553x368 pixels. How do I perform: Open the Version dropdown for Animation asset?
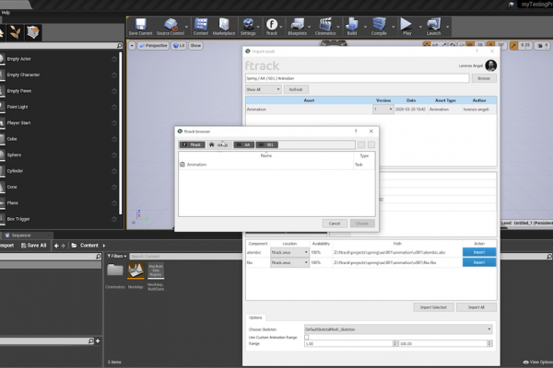(382, 109)
